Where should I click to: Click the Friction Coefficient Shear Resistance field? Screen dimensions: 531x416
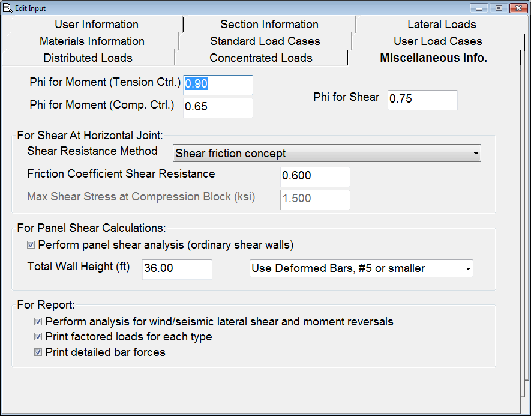pyautogui.click(x=315, y=176)
